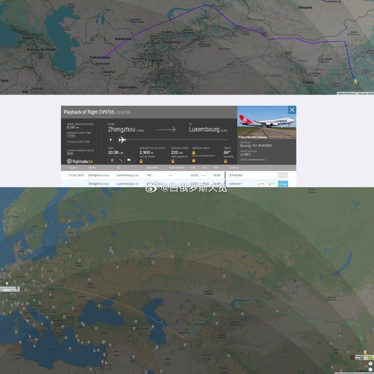
Task: Click the greyed Play button for 21 Jun 2025
Action: (x=283, y=175)
